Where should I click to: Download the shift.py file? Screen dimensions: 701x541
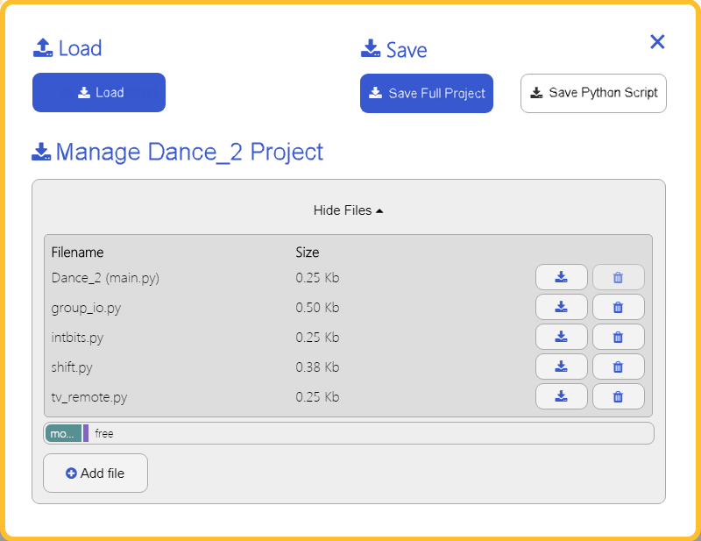561,367
